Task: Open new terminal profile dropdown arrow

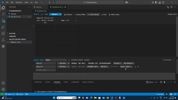Action: (158, 82)
